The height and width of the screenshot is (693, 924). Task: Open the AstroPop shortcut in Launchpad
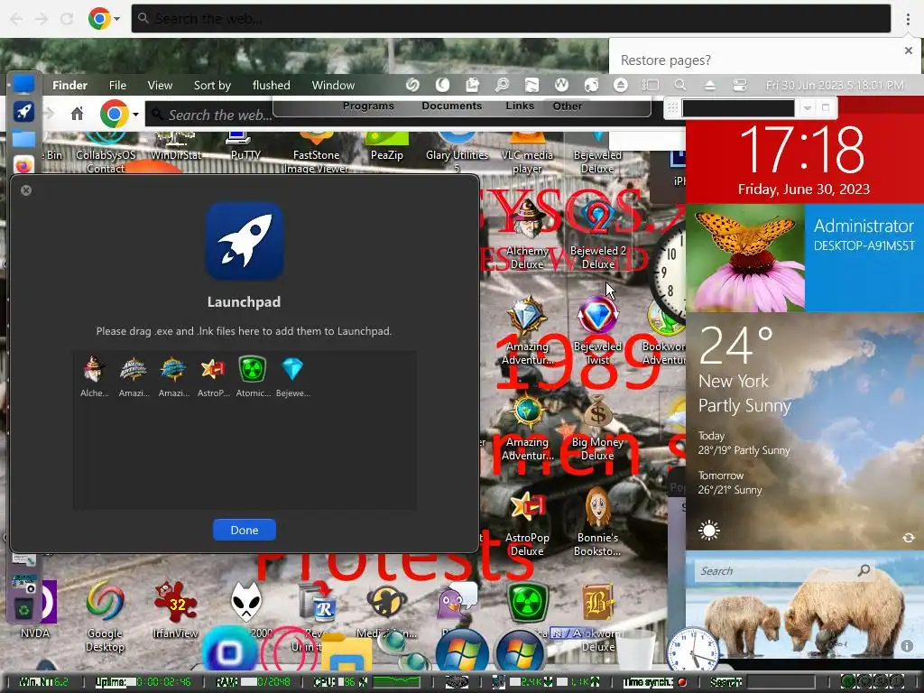coord(213,376)
